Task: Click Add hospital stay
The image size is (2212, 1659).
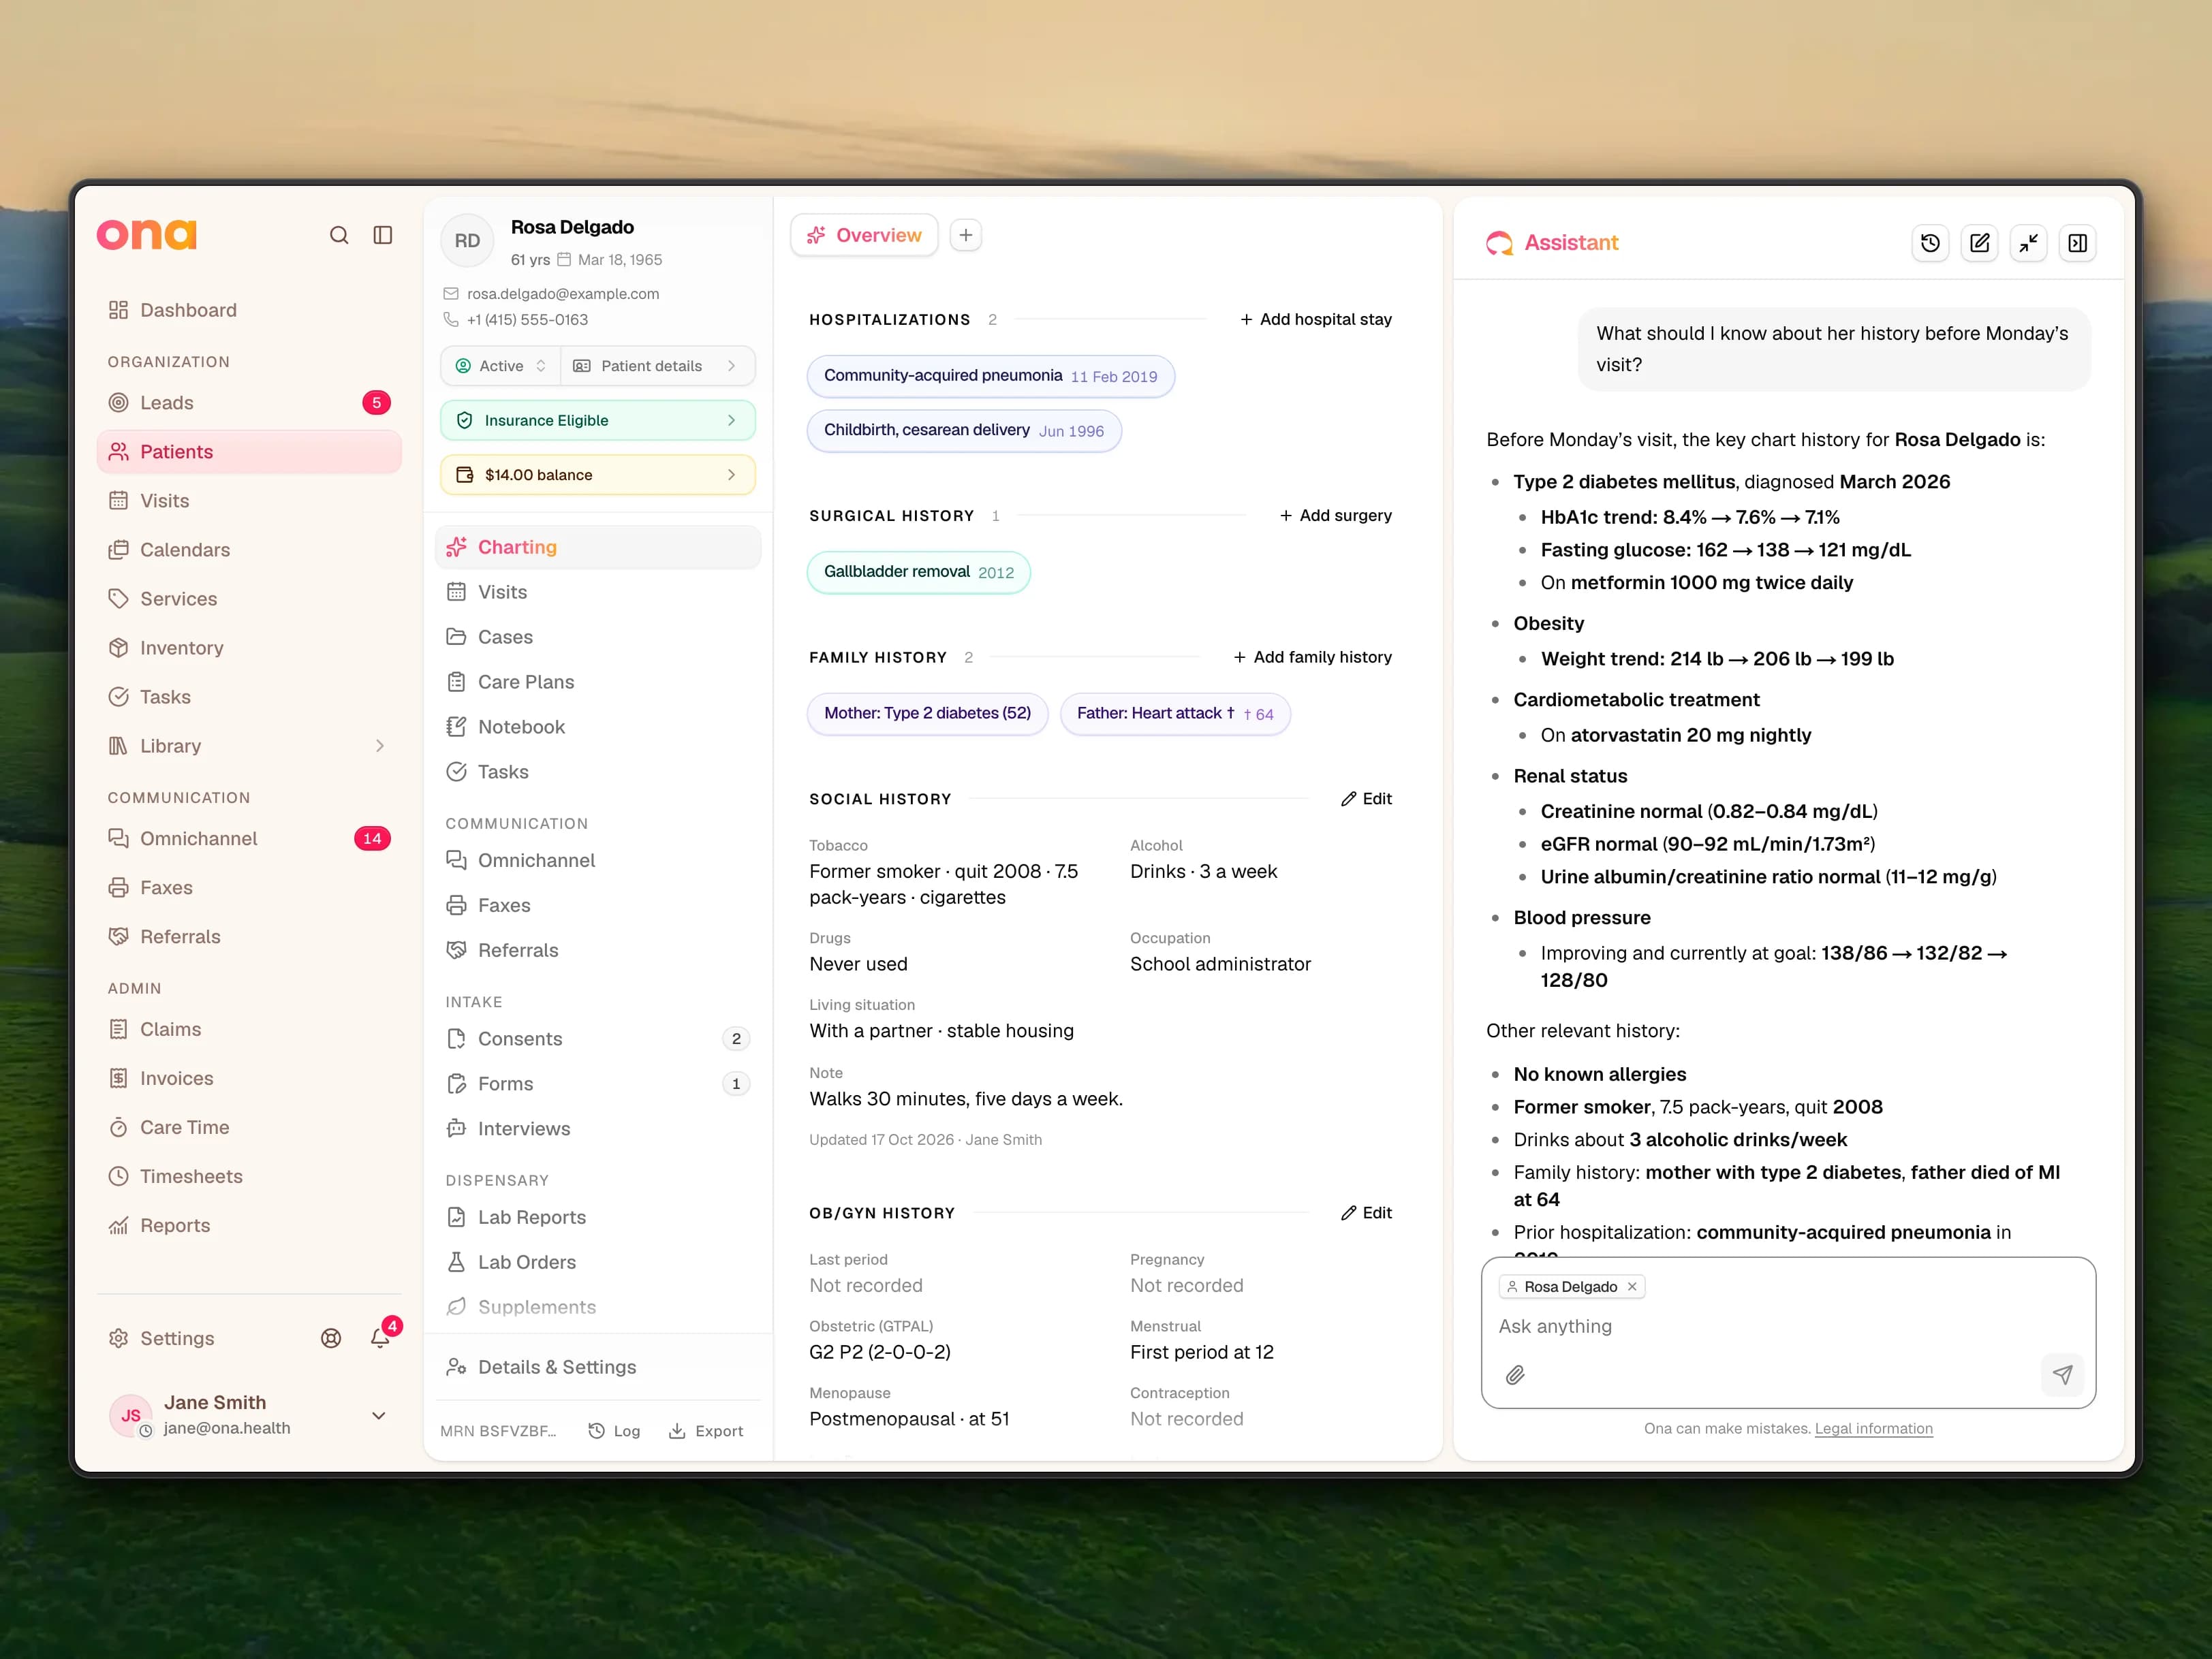Action: (x=1315, y=319)
